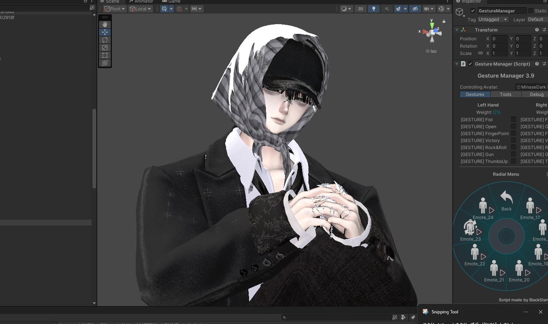Toggle 2D scene view mode
This screenshot has height=324, width=548.
tap(360, 9)
